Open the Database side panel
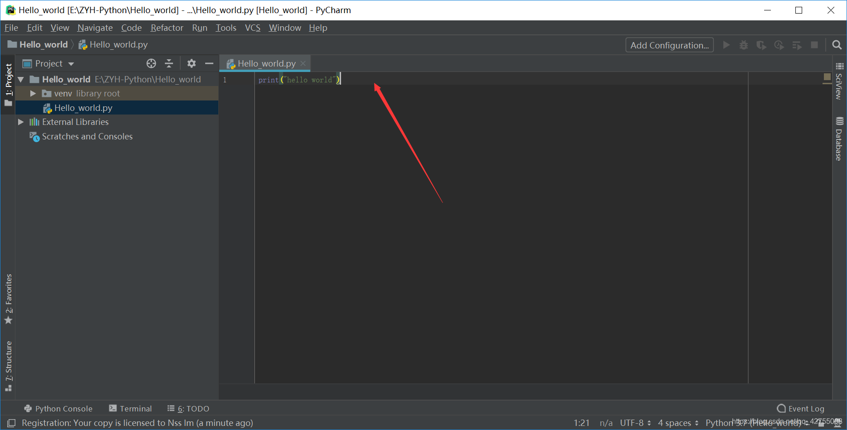The height and width of the screenshot is (430, 847). (839, 139)
